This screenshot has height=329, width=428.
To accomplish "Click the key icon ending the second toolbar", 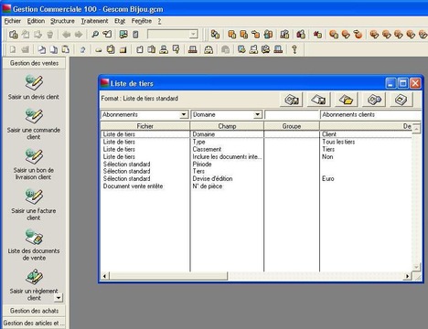I will [x=294, y=49].
